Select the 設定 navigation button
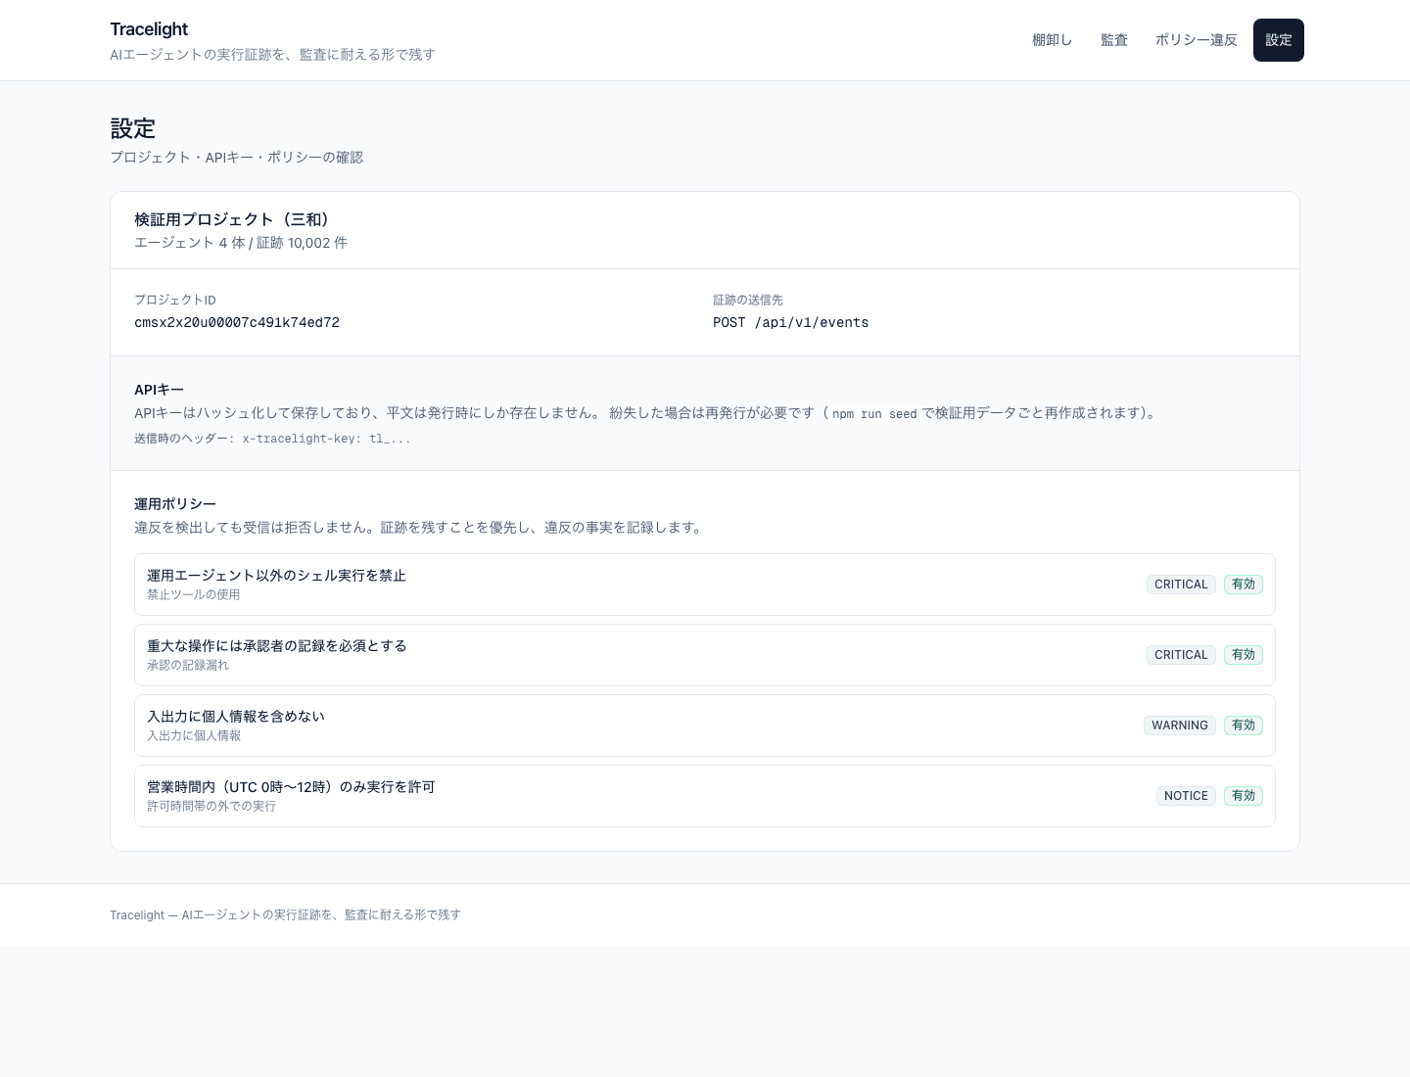This screenshot has width=1410, height=1077. (x=1279, y=40)
